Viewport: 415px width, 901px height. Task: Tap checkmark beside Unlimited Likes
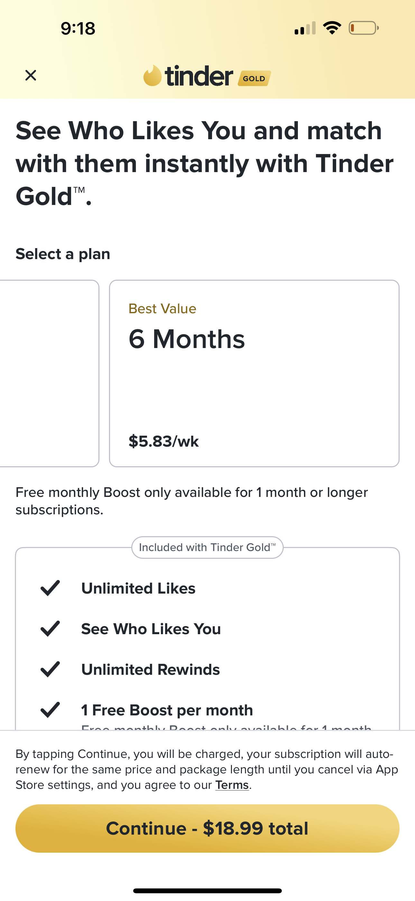point(50,588)
